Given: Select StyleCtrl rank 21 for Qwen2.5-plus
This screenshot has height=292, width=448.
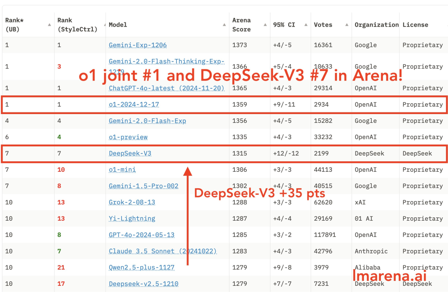Looking at the screenshot, I should click(x=61, y=268).
